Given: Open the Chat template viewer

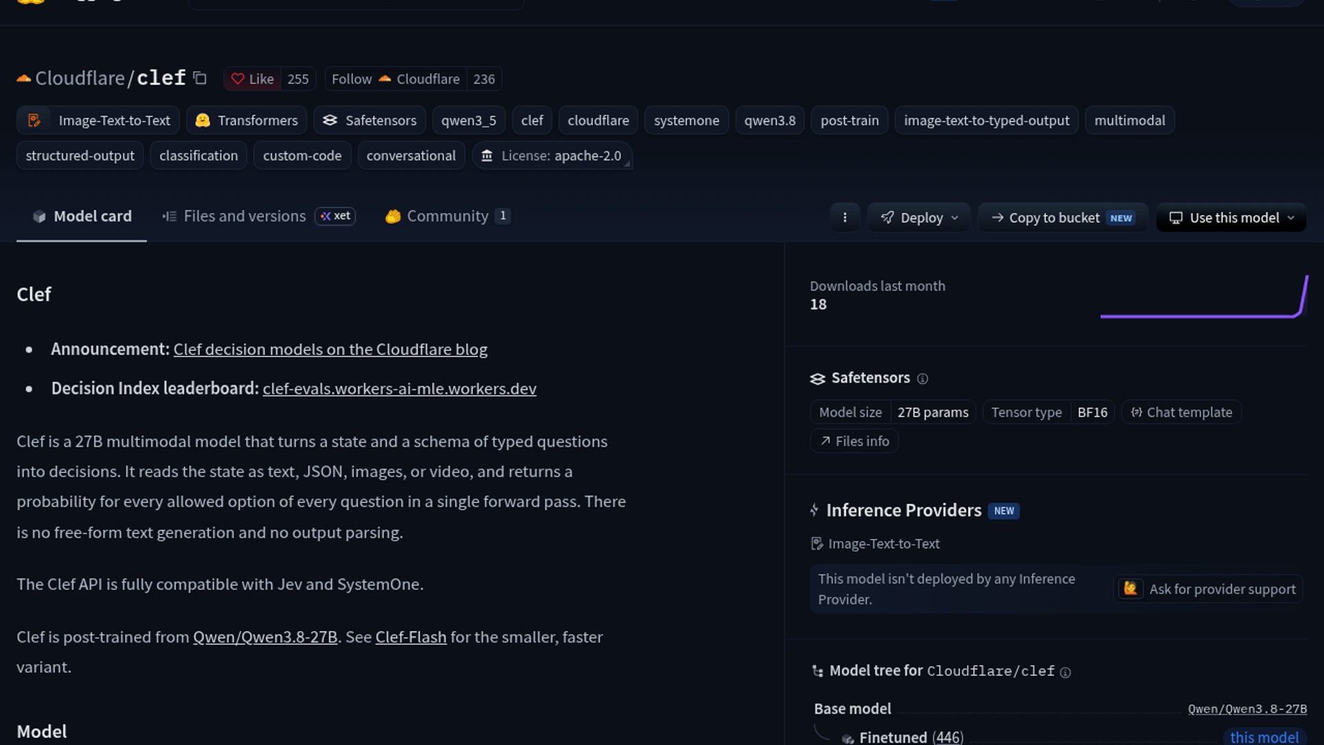Looking at the screenshot, I should tap(1181, 412).
